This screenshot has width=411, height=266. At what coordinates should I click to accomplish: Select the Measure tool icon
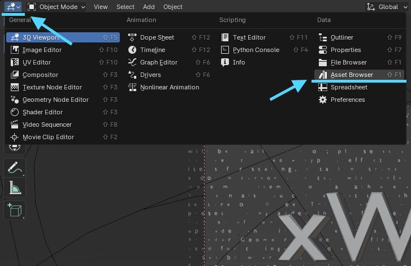14,189
